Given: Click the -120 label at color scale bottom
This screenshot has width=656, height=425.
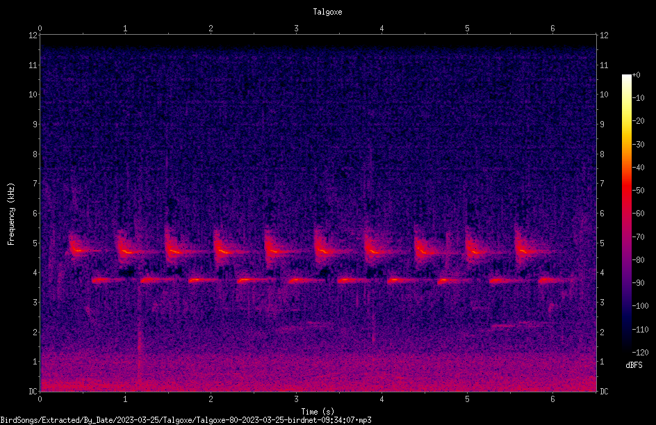Looking at the screenshot, I should (640, 353).
